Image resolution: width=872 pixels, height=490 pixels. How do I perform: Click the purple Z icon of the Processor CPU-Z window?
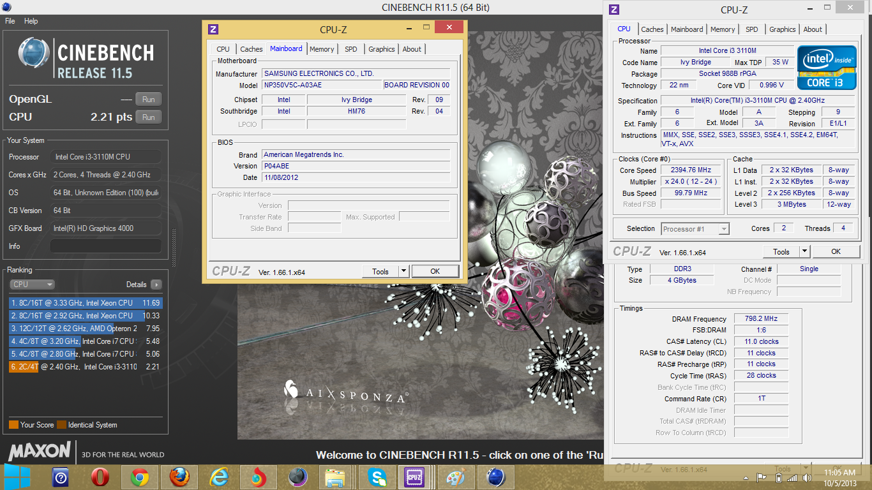pos(614,9)
